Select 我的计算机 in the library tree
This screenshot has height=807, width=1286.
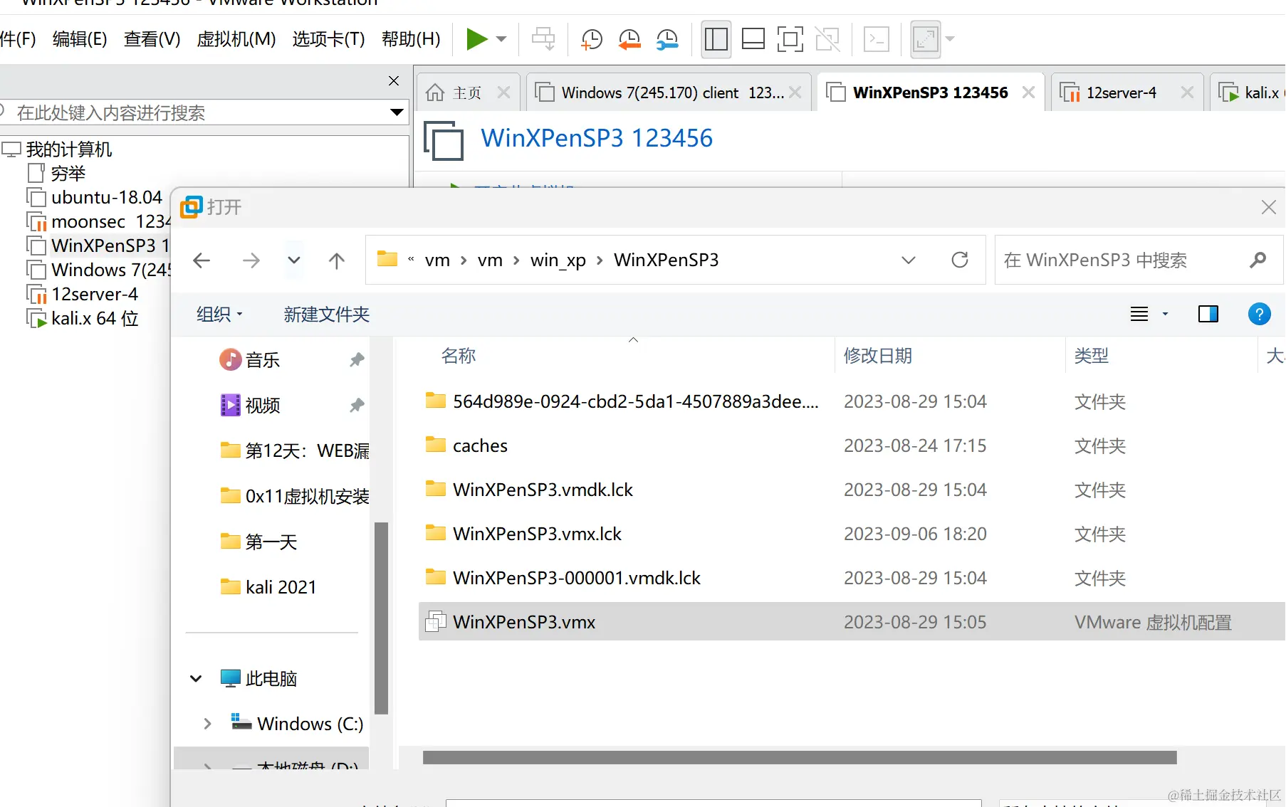pyautogui.click(x=68, y=149)
